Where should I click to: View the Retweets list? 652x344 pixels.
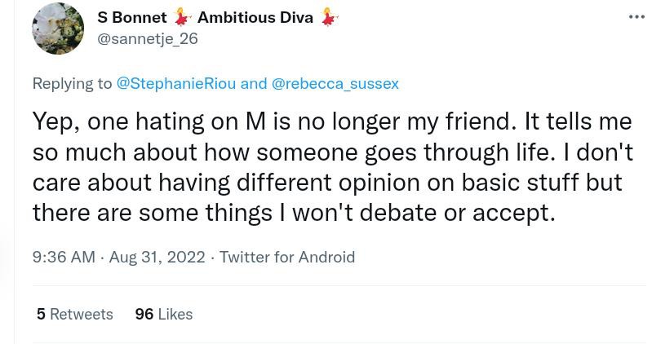(74, 314)
